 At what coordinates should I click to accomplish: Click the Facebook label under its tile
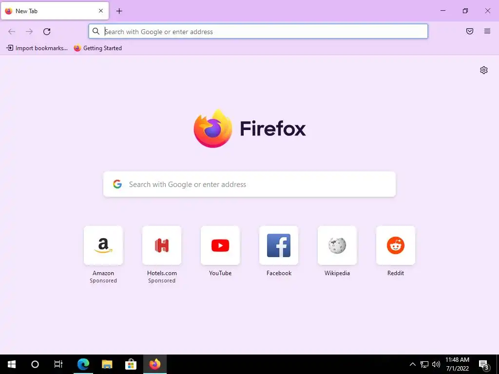pyautogui.click(x=279, y=273)
